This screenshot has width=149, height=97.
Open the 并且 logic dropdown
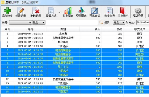pyautogui.click(x=119, y=22)
